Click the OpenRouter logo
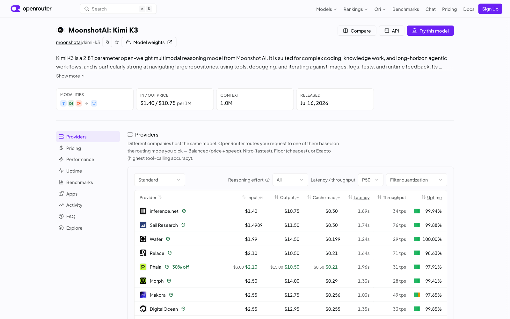This screenshot has width=510, height=319. click(x=31, y=9)
